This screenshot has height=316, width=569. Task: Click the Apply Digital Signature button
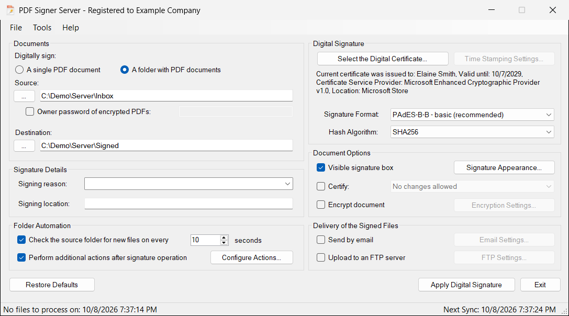[466, 285]
